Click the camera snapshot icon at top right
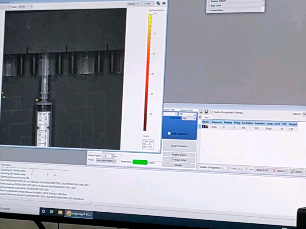Image resolution: width=306 pixels, height=229 pixels. click(x=164, y=3)
